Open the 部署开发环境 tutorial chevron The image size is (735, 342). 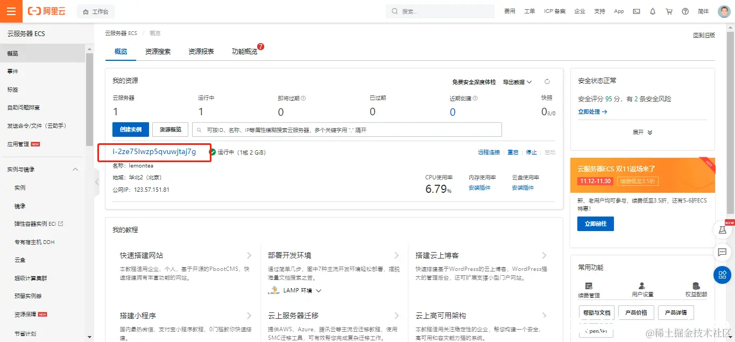397,255
